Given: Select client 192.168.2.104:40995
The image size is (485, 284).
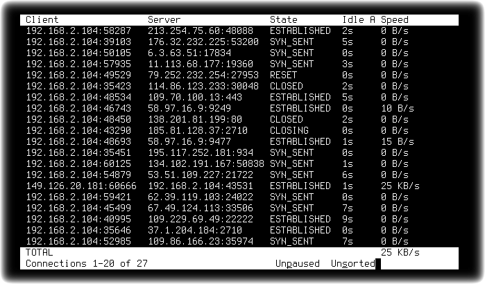Looking at the screenshot, I should pyautogui.click(x=78, y=220).
